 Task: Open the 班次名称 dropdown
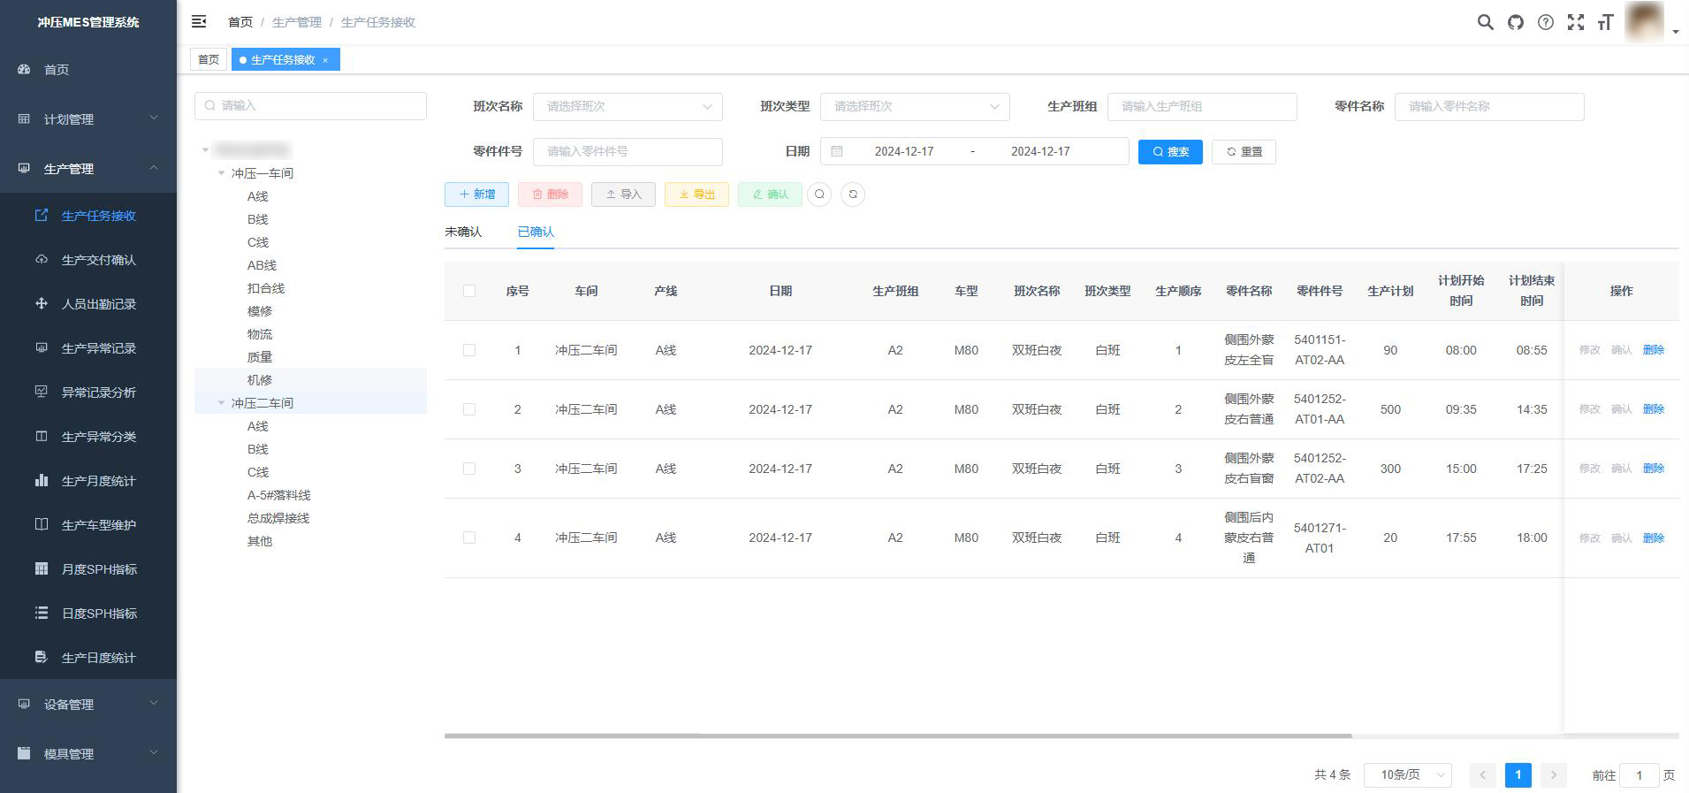[x=628, y=107]
